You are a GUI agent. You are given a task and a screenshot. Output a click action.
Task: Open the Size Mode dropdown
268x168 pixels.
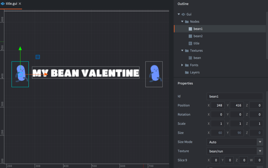pyautogui.click(x=260, y=142)
